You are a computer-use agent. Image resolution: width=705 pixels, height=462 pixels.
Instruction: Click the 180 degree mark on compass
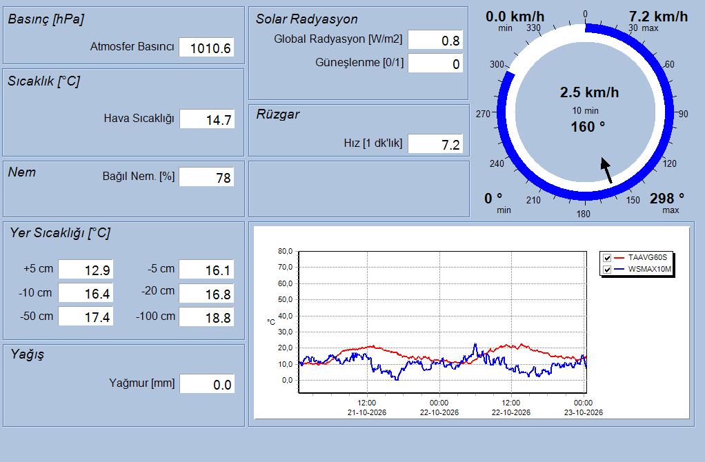click(583, 214)
